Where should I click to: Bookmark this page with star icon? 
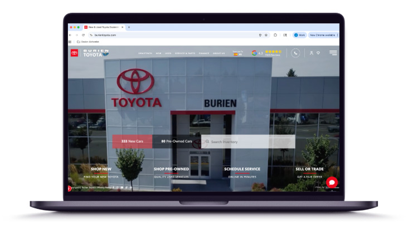(x=266, y=35)
